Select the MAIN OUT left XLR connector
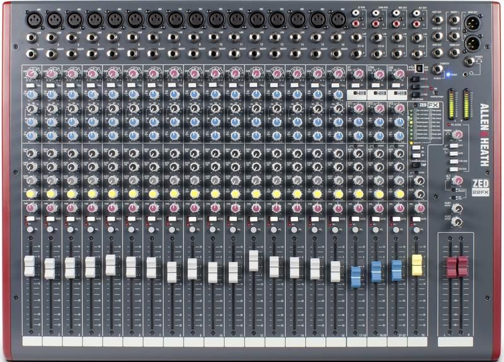504x362 pixels. [x=472, y=23]
